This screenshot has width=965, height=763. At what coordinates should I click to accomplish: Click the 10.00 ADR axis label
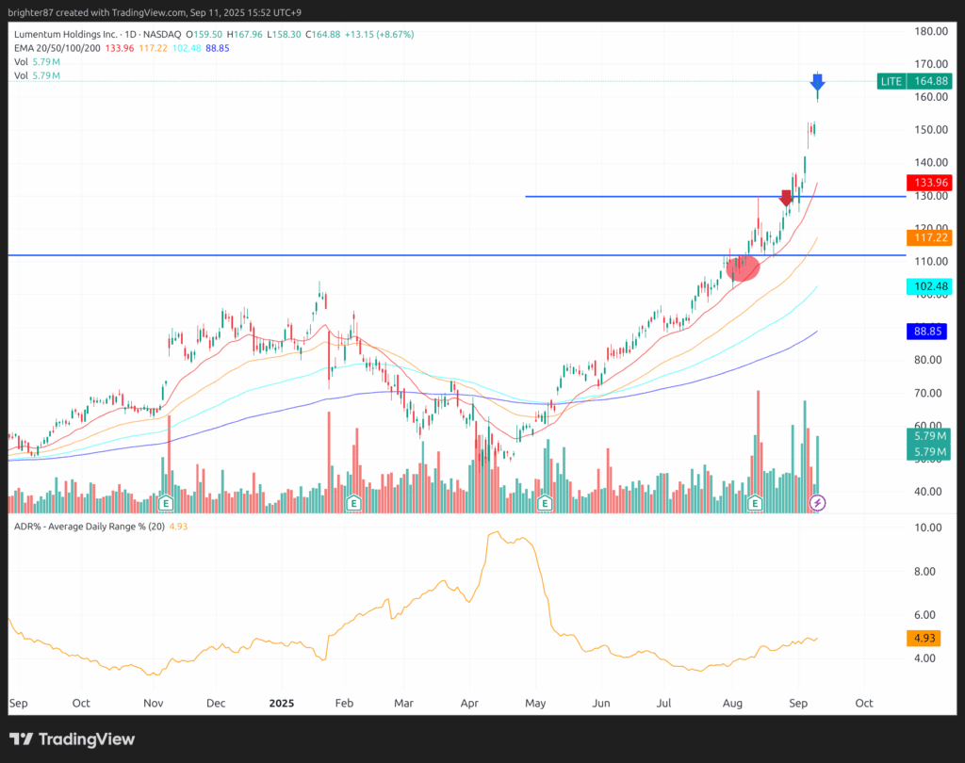click(928, 528)
